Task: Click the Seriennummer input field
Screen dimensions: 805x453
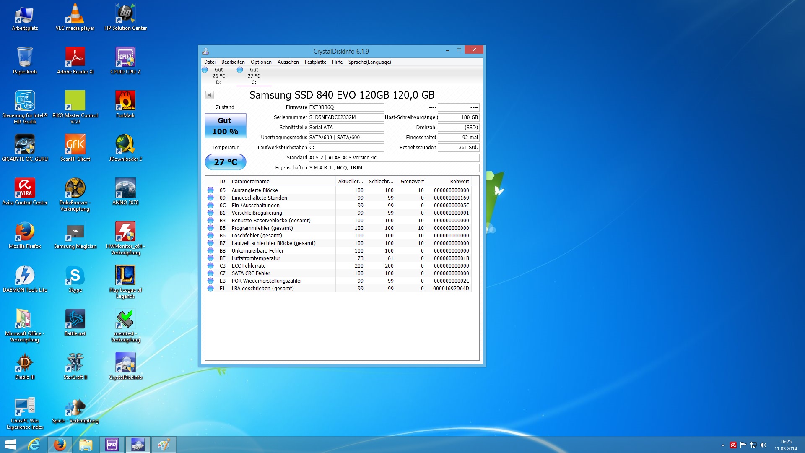Action: click(345, 117)
